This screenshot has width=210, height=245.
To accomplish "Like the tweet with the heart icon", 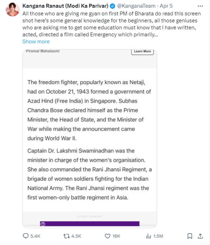I will [107, 236].
